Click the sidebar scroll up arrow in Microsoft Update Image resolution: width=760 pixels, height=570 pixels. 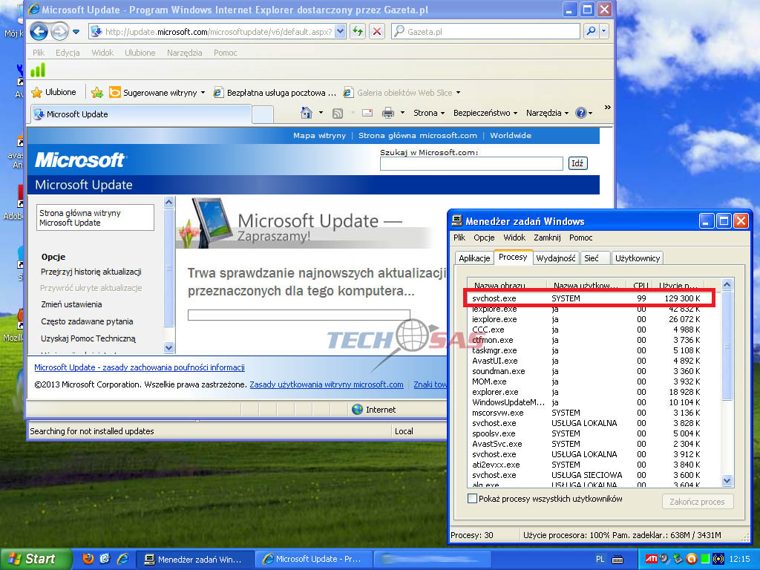168,202
